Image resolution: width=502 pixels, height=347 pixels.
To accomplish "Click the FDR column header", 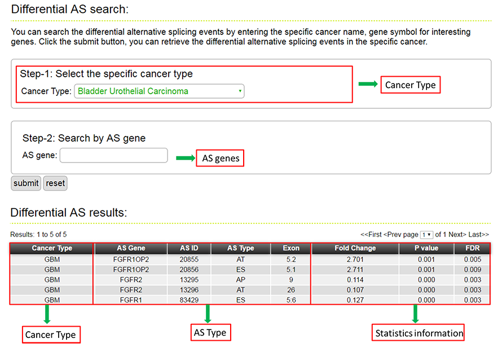I will pyautogui.click(x=472, y=248).
